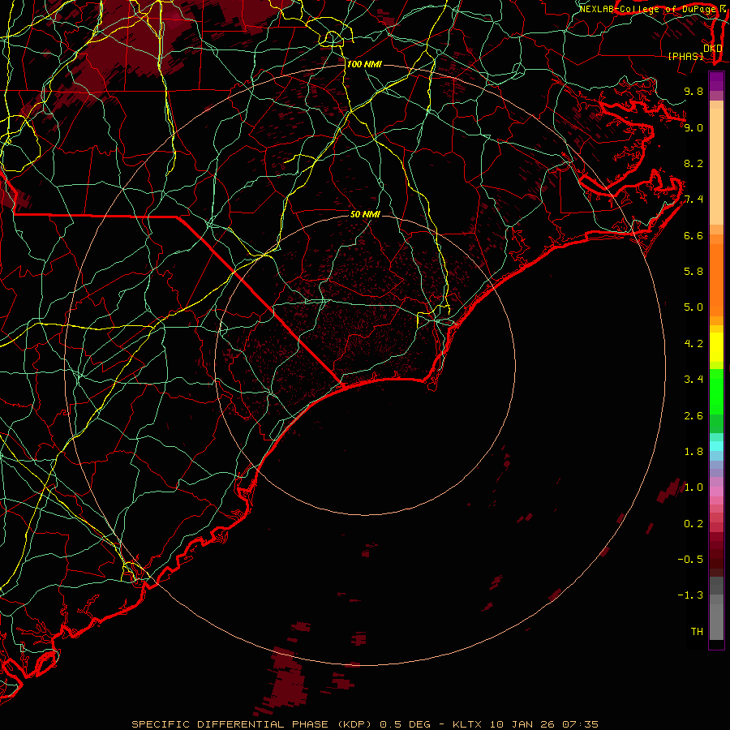Click the 5.8 scale value
This screenshot has height=730, width=730.
693,272
